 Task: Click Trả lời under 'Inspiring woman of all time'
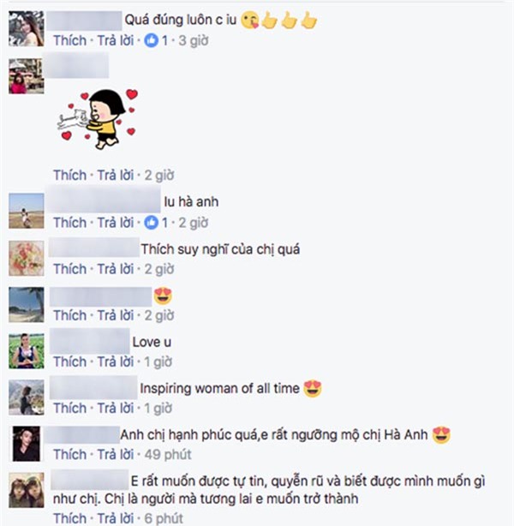coord(116,408)
